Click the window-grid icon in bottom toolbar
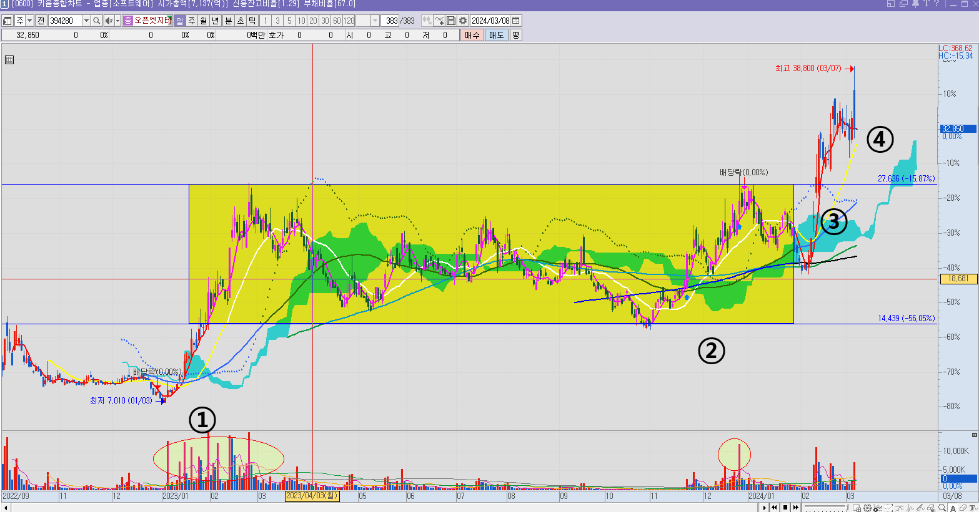Viewport: 979px width, 512px height. coord(857,508)
